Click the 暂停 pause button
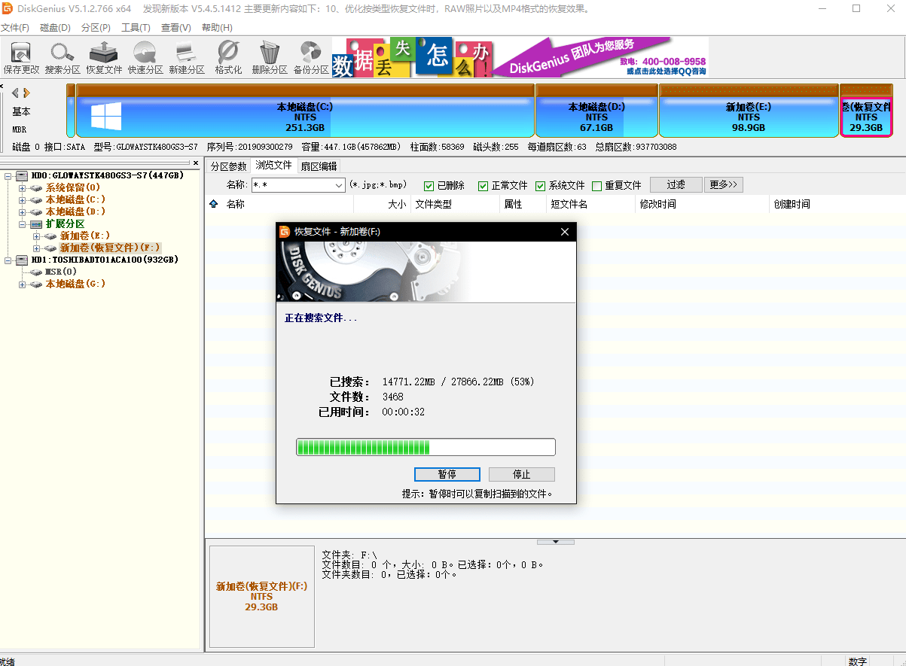This screenshot has width=906, height=666. 447,474
